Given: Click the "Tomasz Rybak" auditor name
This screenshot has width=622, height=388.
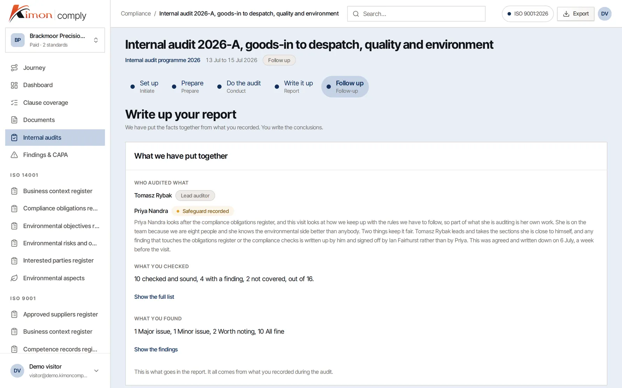Looking at the screenshot, I should pyautogui.click(x=153, y=196).
